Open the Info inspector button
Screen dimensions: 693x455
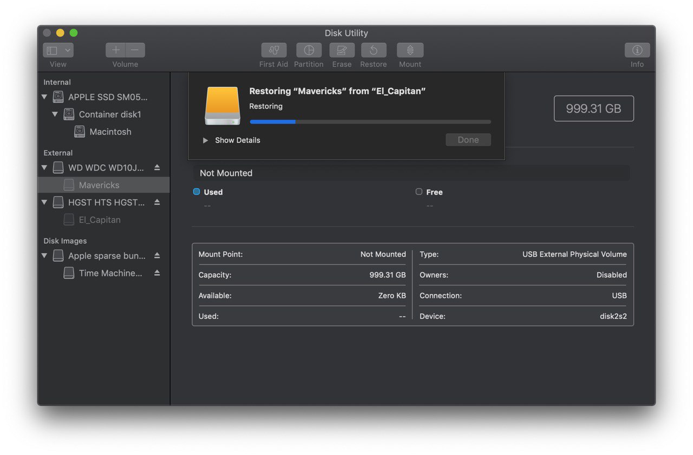point(637,50)
